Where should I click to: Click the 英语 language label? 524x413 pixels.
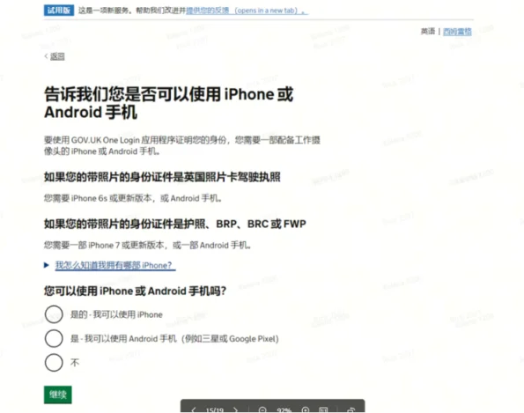[428, 32]
